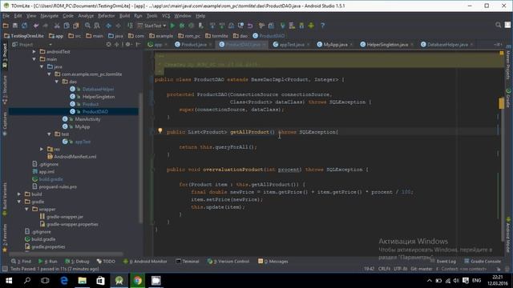Screen dimensions: 513x288
Task: Select AndroidManifest.xml in project tree
Action: coord(75,157)
